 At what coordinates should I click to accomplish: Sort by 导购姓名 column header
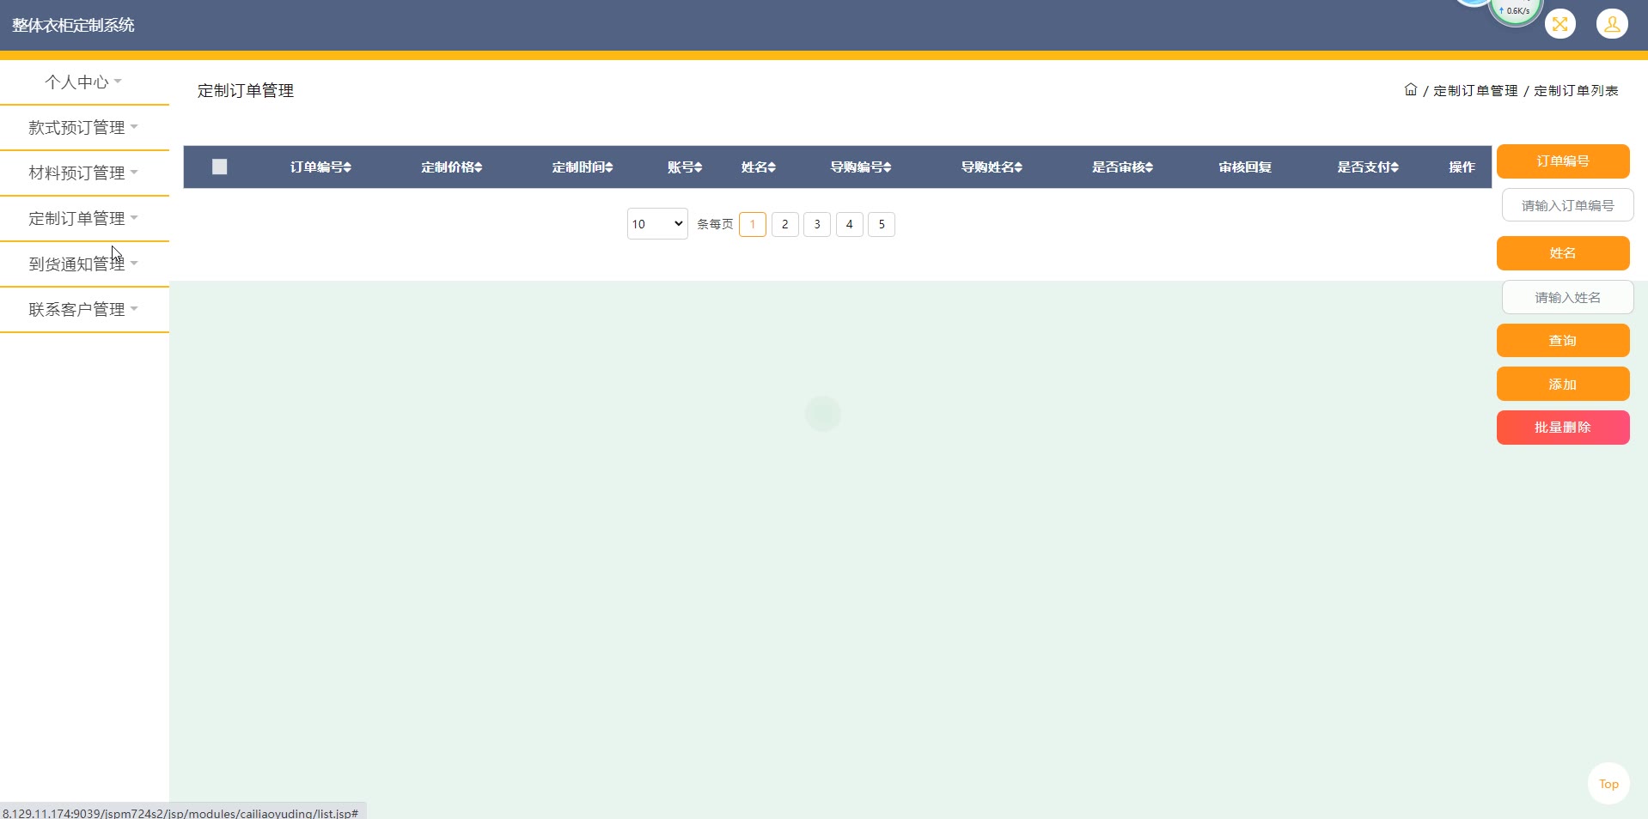(x=992, y=167)
